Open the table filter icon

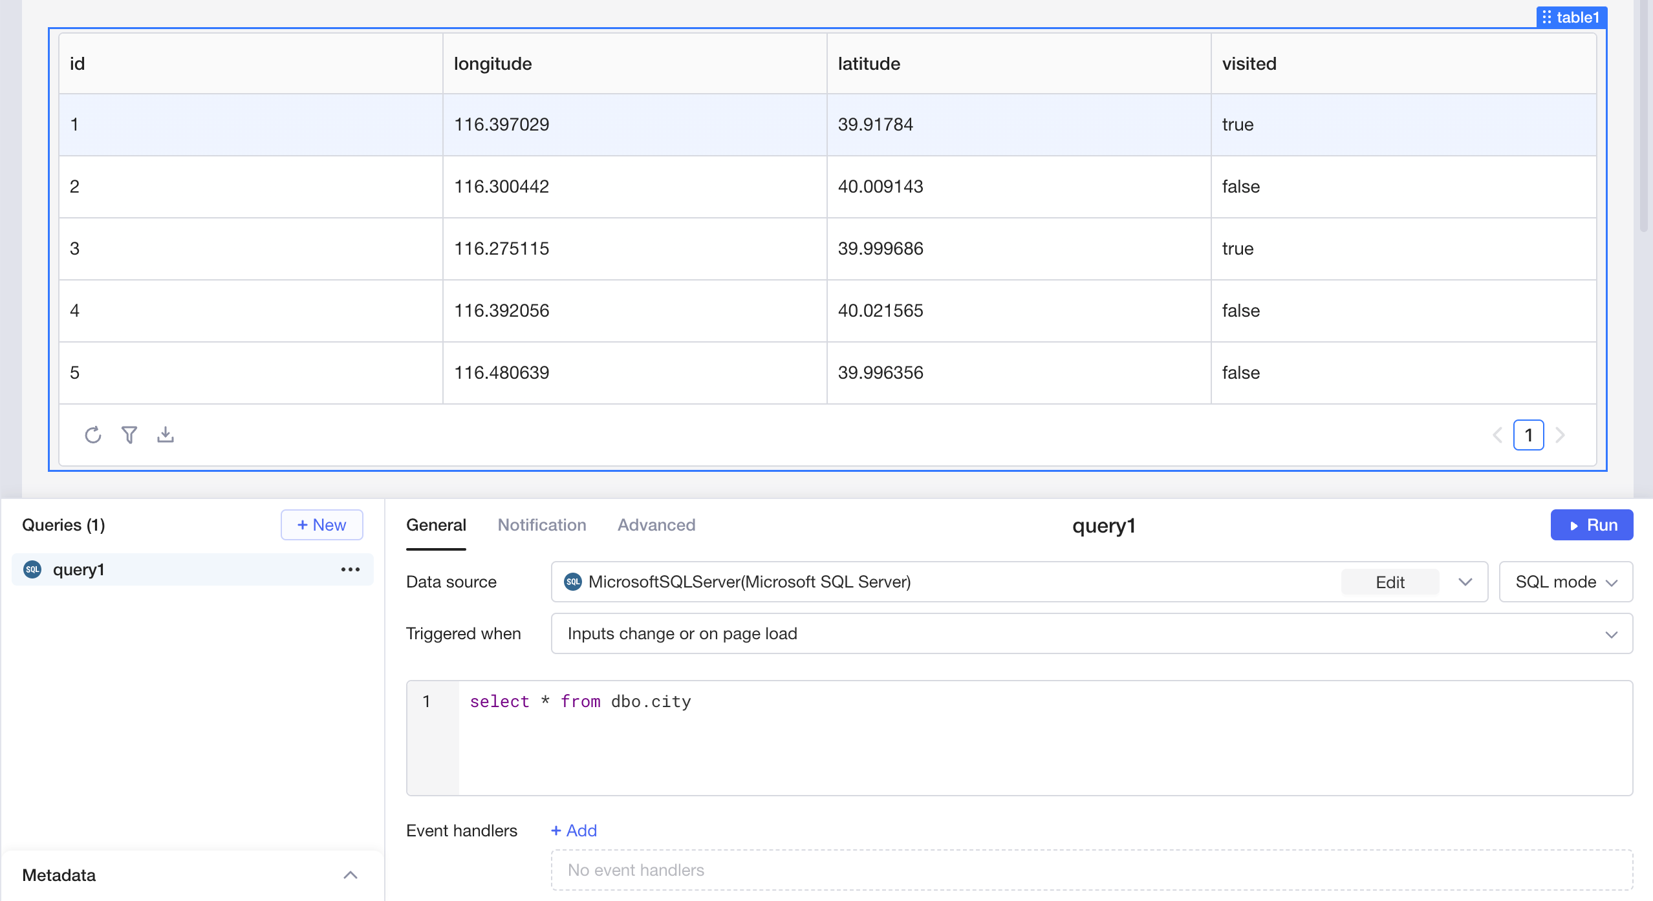pyautogui.click(x=129, y=435)
